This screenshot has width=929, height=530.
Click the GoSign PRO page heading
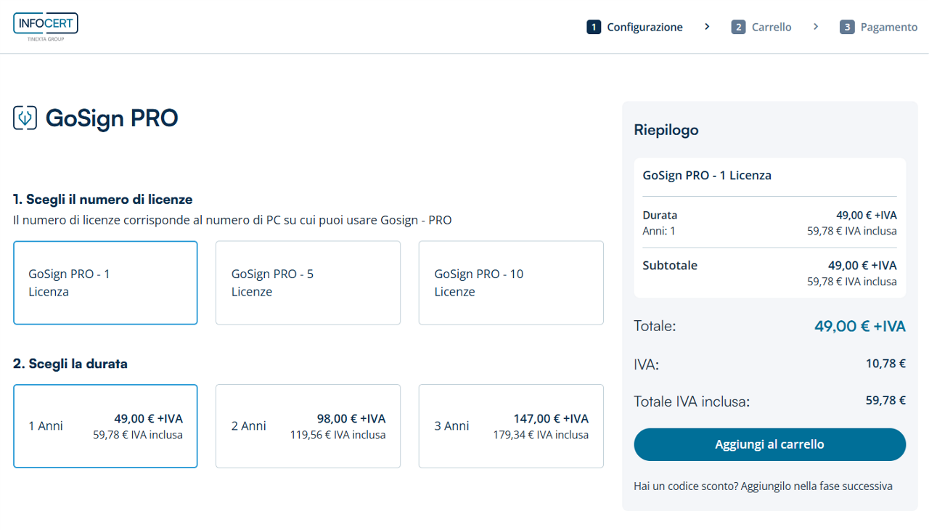(x=112, y=118)
